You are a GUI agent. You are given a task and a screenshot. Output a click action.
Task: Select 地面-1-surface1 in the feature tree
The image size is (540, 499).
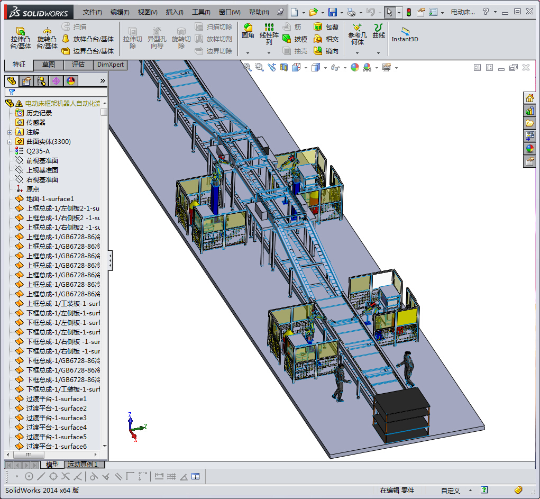tap(50, 199)
